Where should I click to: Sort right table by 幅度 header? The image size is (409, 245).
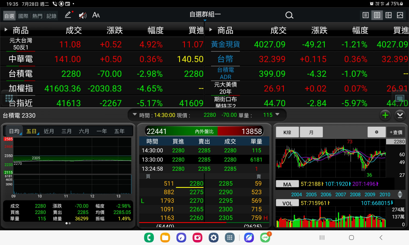click(360, 30)
